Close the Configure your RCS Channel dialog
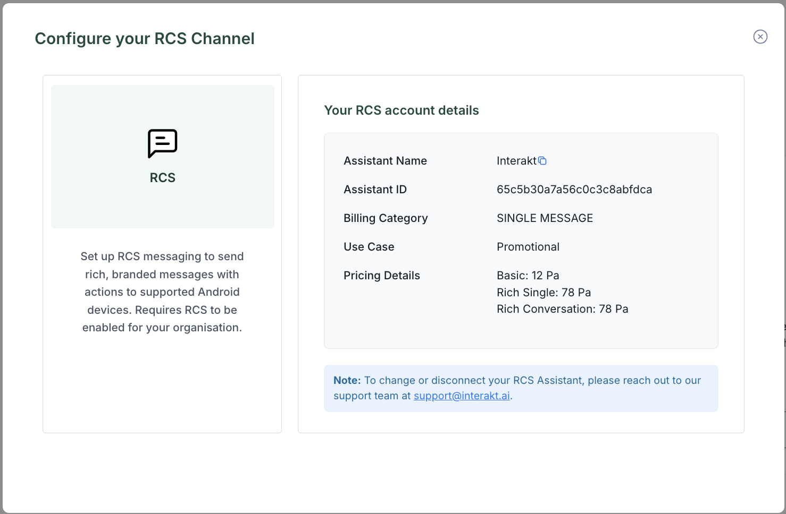The height and width of the screenshot is (514, 786). [x=760, y=37]
